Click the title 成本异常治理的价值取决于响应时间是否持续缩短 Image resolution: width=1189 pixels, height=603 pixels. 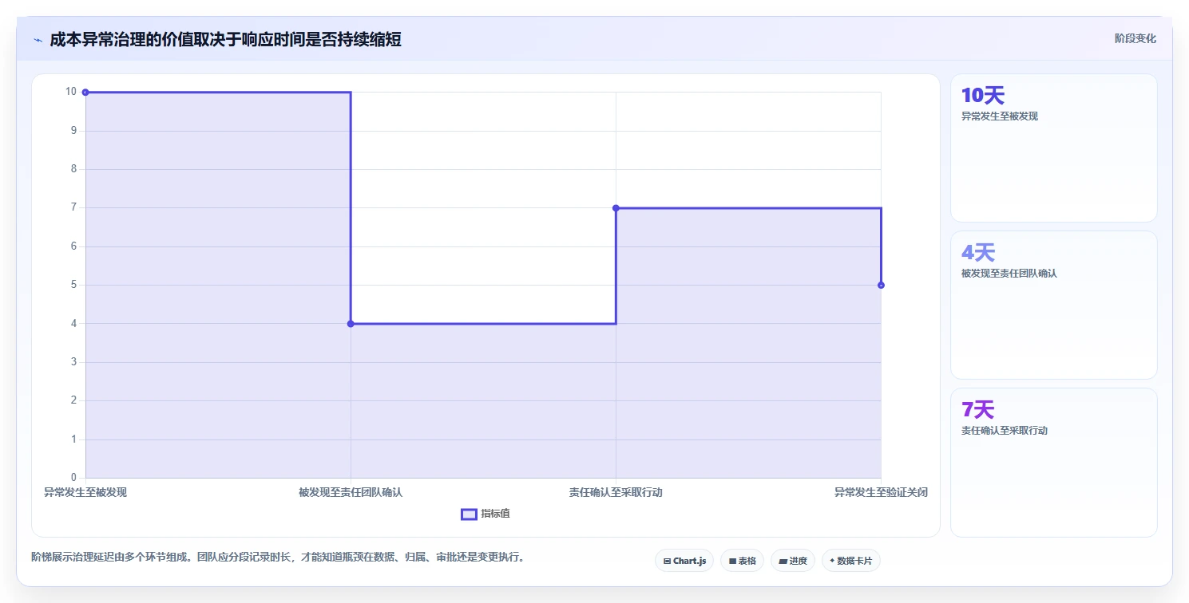coord(225,39)
